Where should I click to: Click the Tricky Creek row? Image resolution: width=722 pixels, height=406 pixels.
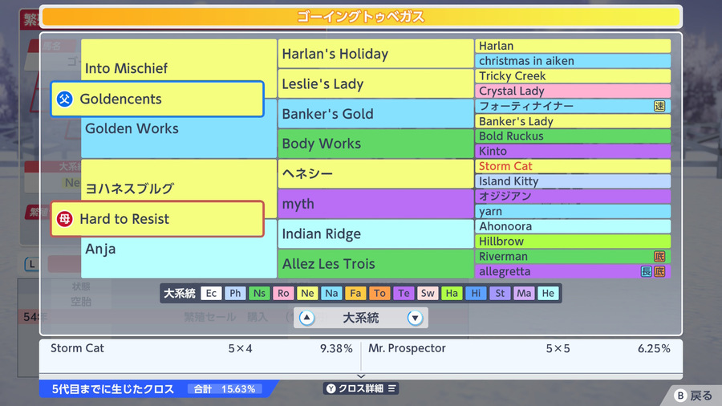pyautogui.click(x=573, y=76)
